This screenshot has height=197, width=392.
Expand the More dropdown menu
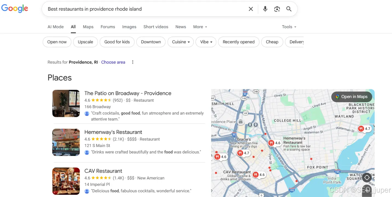tap(200, 27)
